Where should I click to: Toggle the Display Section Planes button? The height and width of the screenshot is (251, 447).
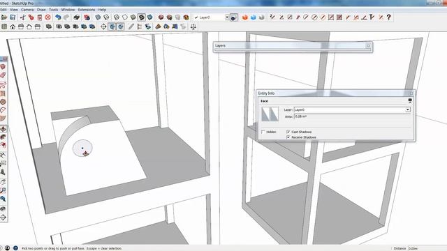[x=112, y=26]
